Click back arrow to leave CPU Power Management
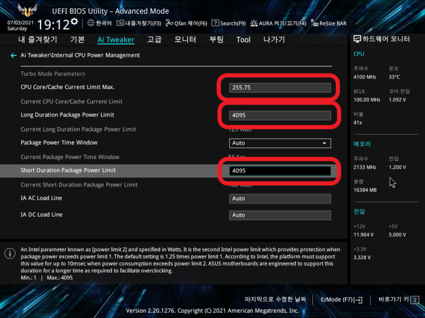Viewport: 425px width, 318px height. point(13,55)
